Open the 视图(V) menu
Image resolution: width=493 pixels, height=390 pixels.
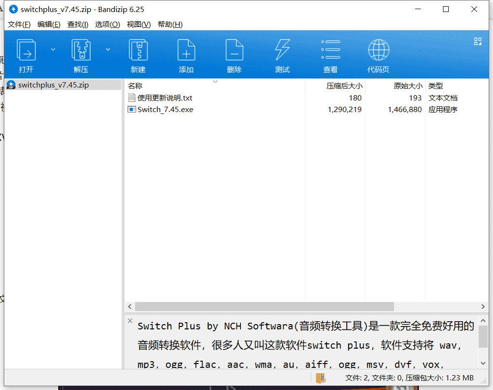[x=139, y=25]
